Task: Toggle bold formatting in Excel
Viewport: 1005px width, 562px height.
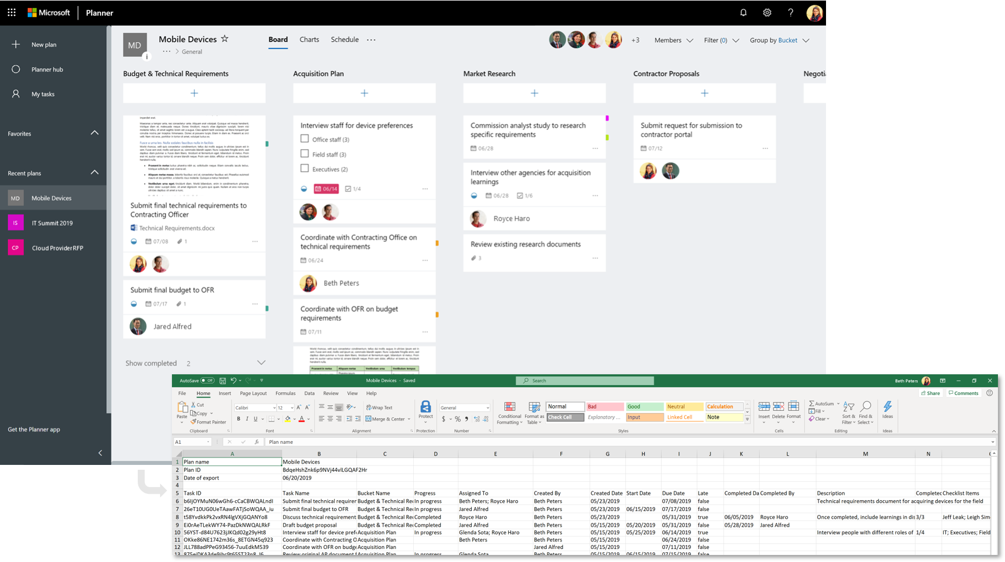Action: point(238,418)
